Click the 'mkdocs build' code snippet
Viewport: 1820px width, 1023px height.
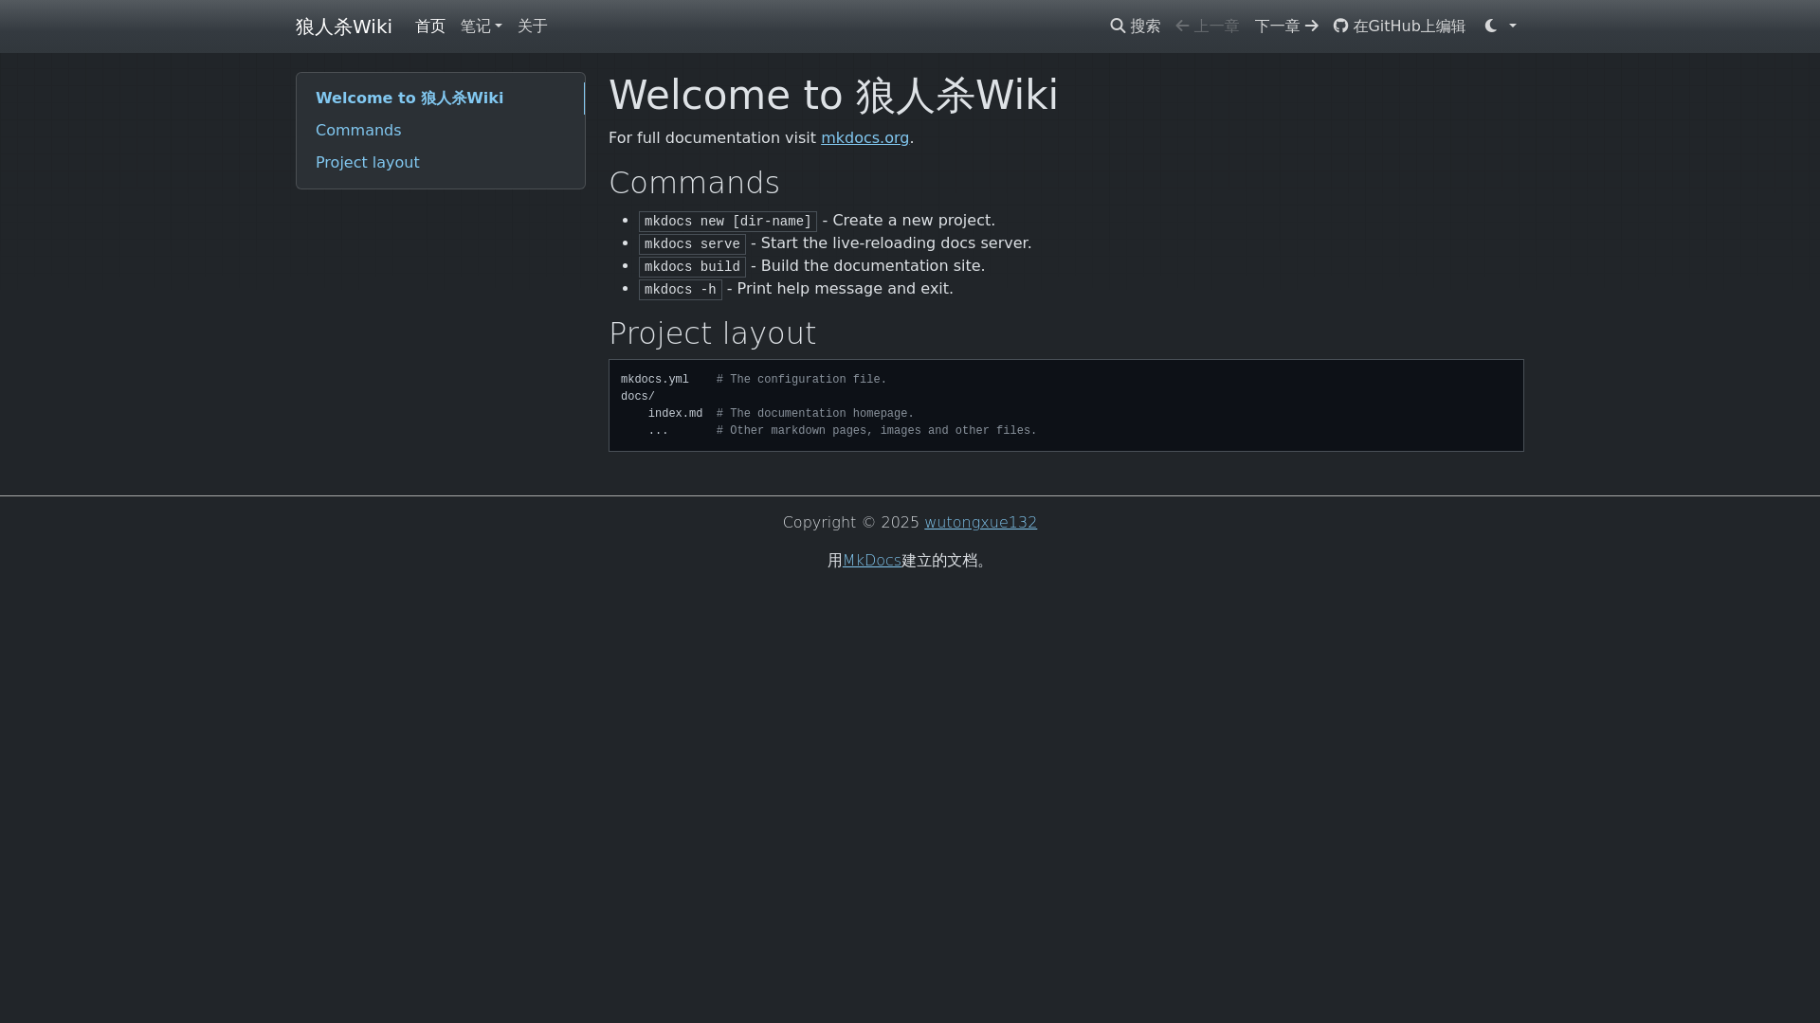click(692, 267)
